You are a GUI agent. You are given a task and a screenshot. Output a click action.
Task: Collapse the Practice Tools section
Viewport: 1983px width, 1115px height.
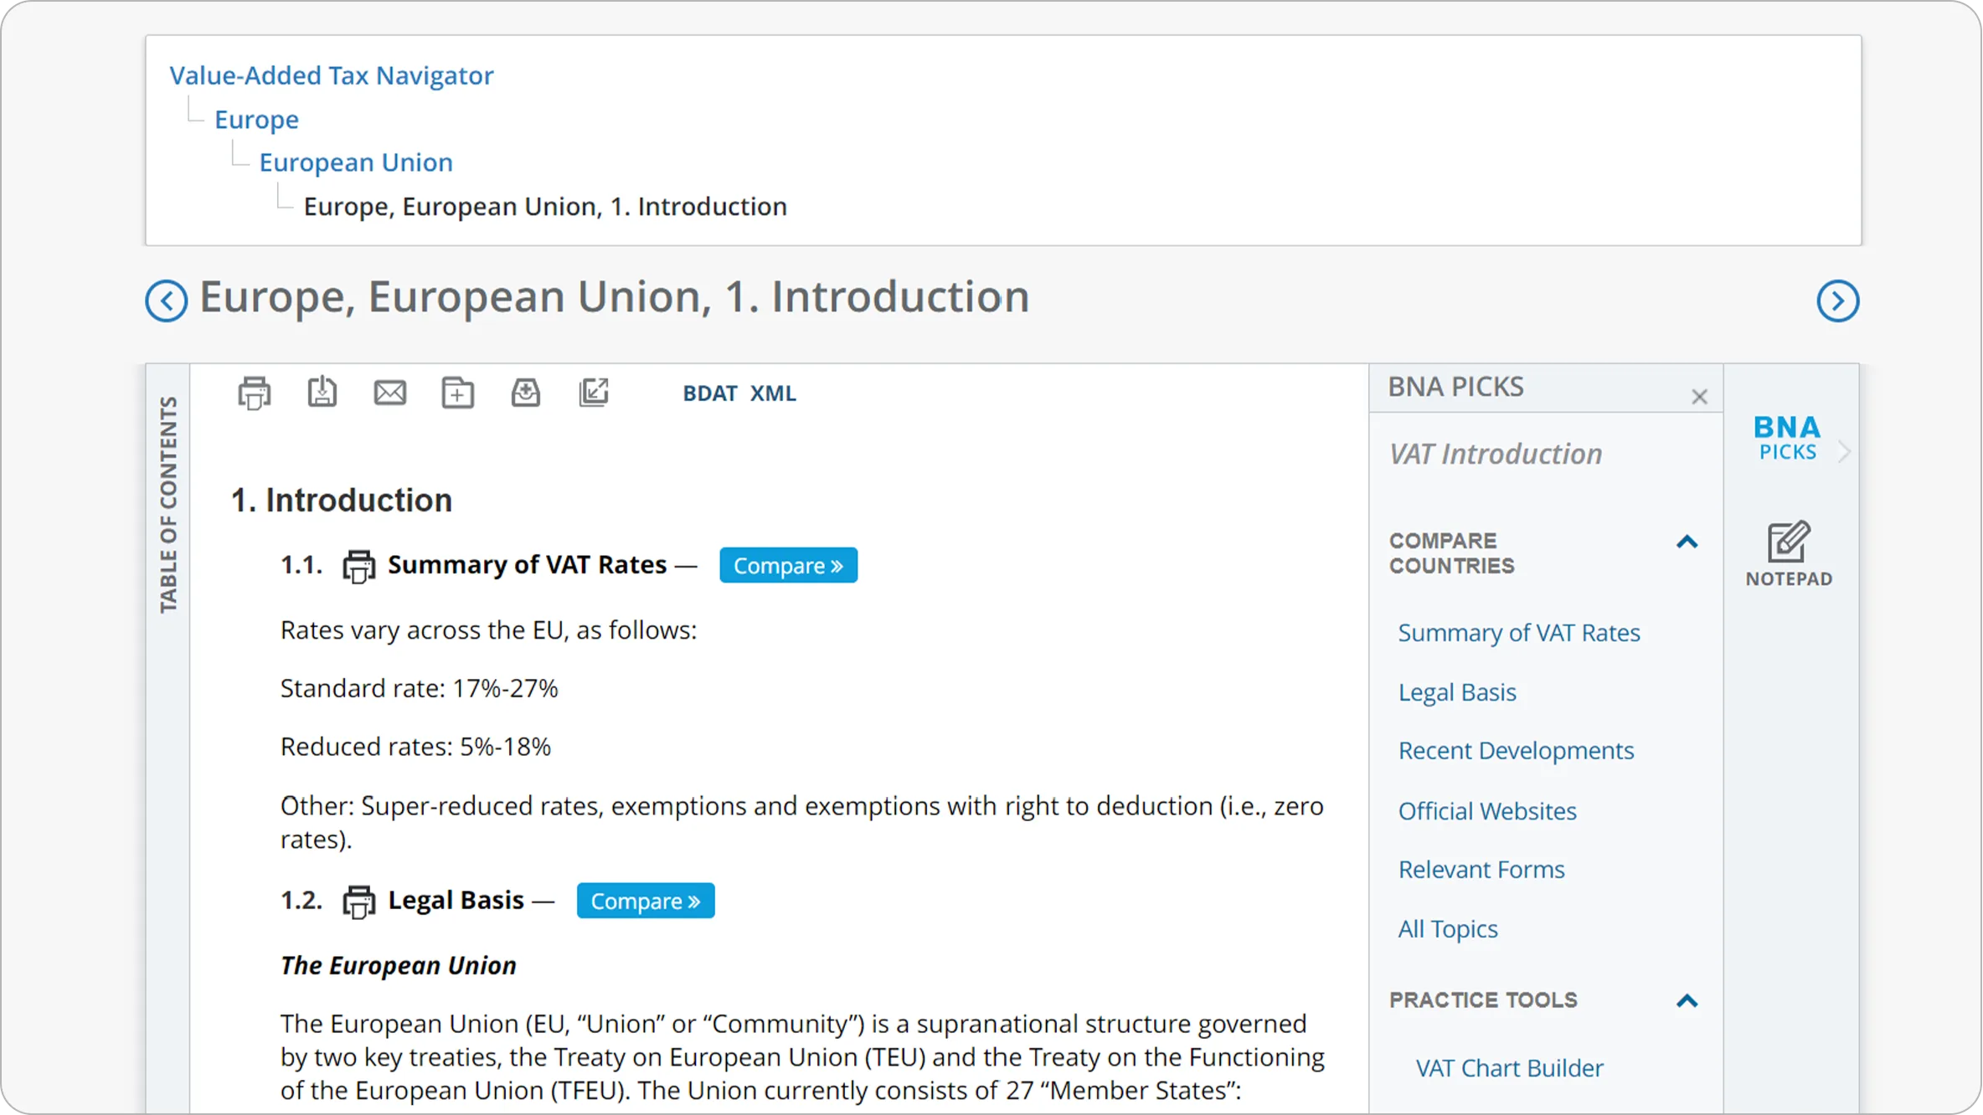pos(1687,1001)
